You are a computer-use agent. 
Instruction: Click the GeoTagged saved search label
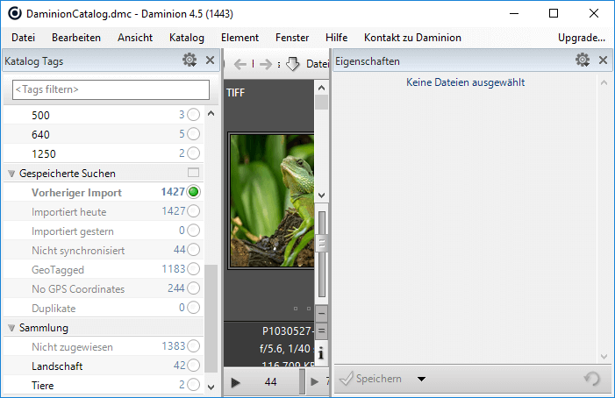pyautogui.click(x=58, y=270)
